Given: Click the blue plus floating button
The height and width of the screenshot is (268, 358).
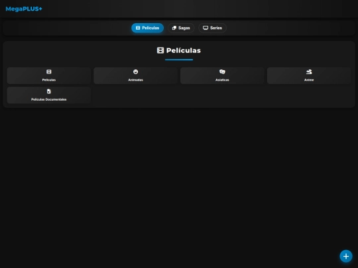Looking at the screenshot, I should point(346,256).
